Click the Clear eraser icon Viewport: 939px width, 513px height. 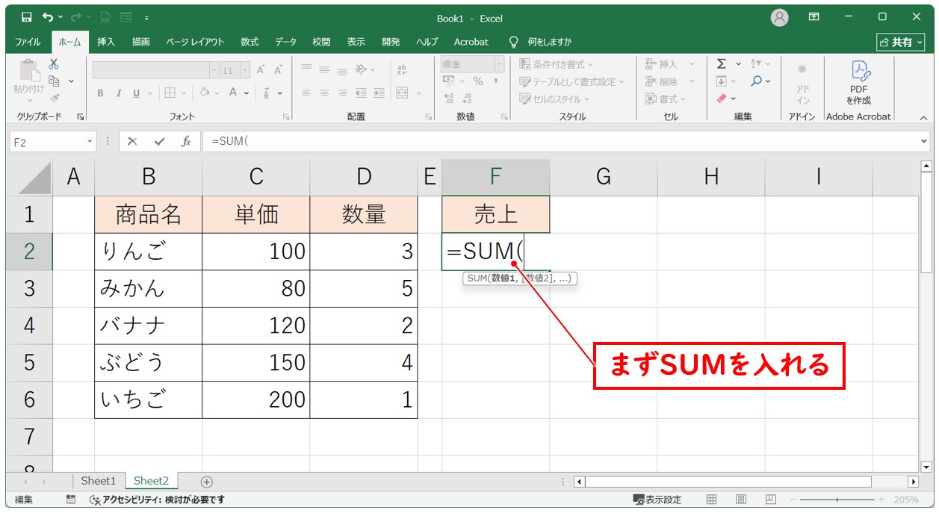pyautogui.click(x=722, y=99)
